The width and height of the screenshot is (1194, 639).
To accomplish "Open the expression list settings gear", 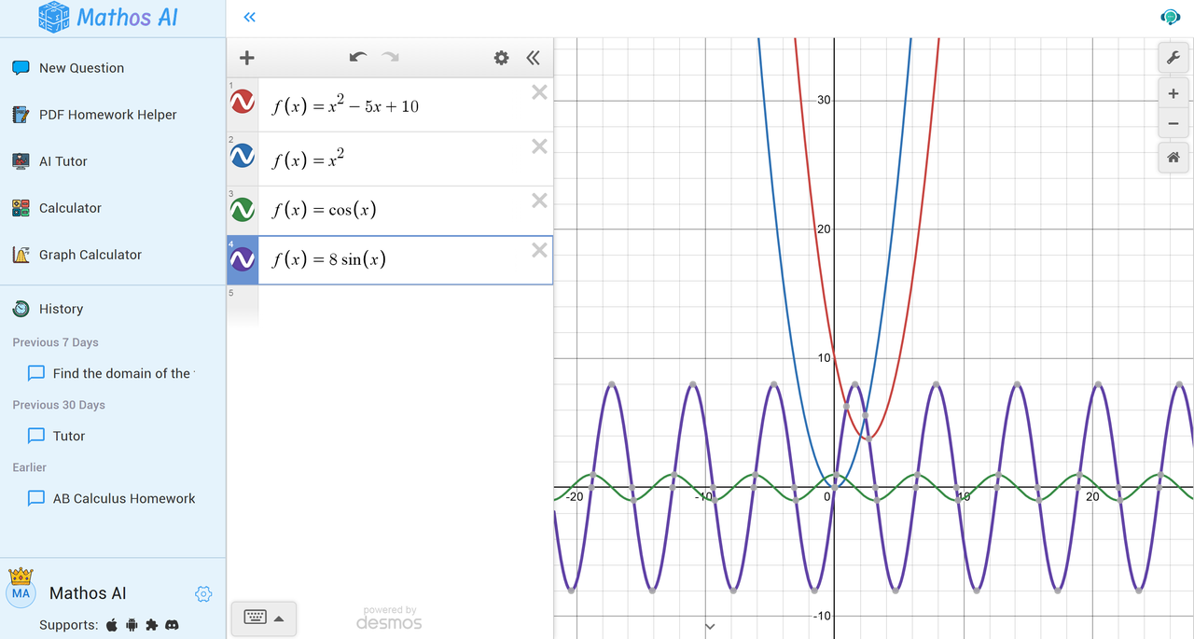I will coord(502,58).
